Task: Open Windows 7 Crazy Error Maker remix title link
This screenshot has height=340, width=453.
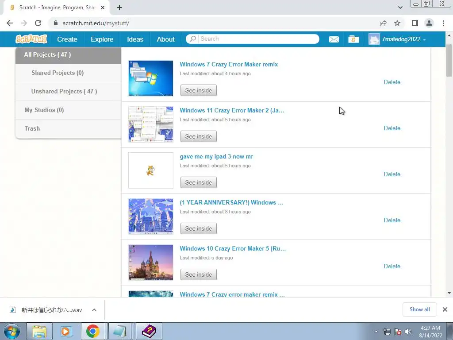Action: pyautogui.click(x=229, y=65)
